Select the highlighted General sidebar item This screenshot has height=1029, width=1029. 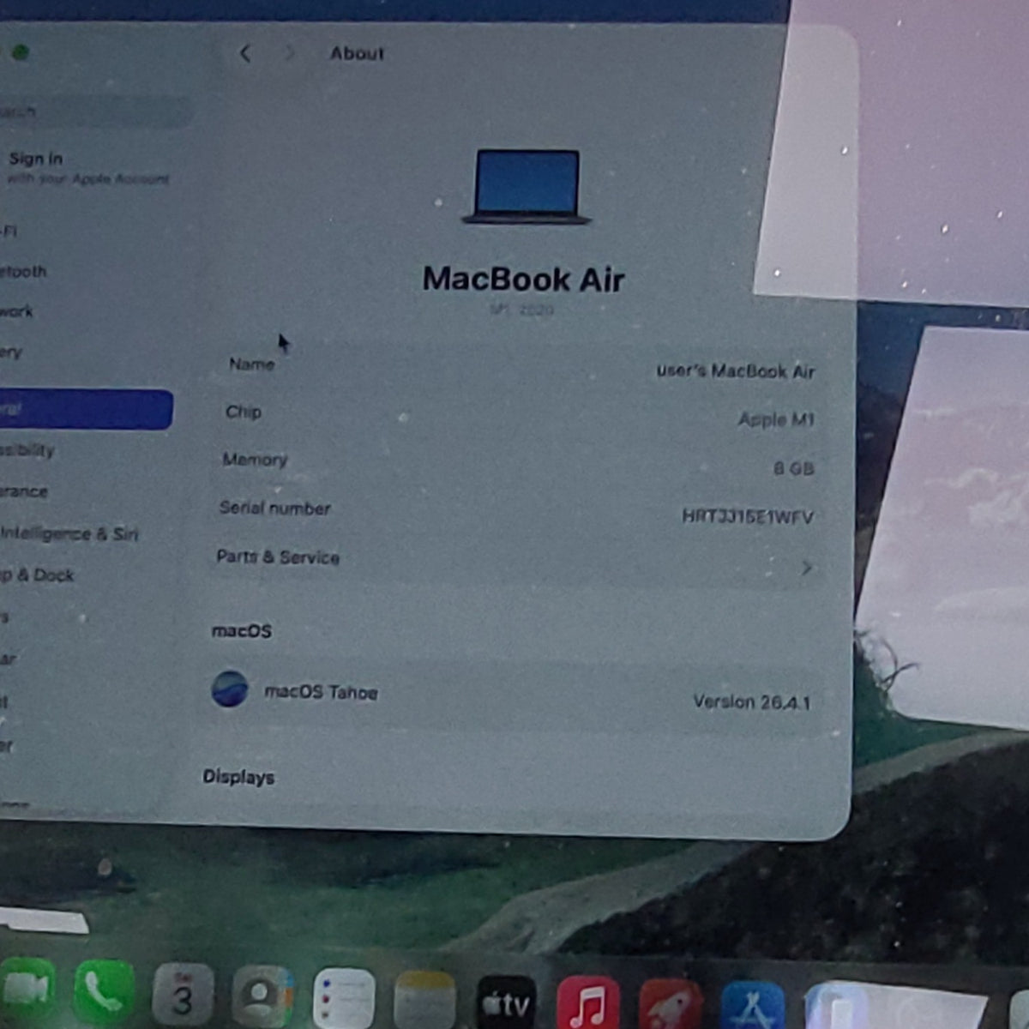click(x=86, y=409)
